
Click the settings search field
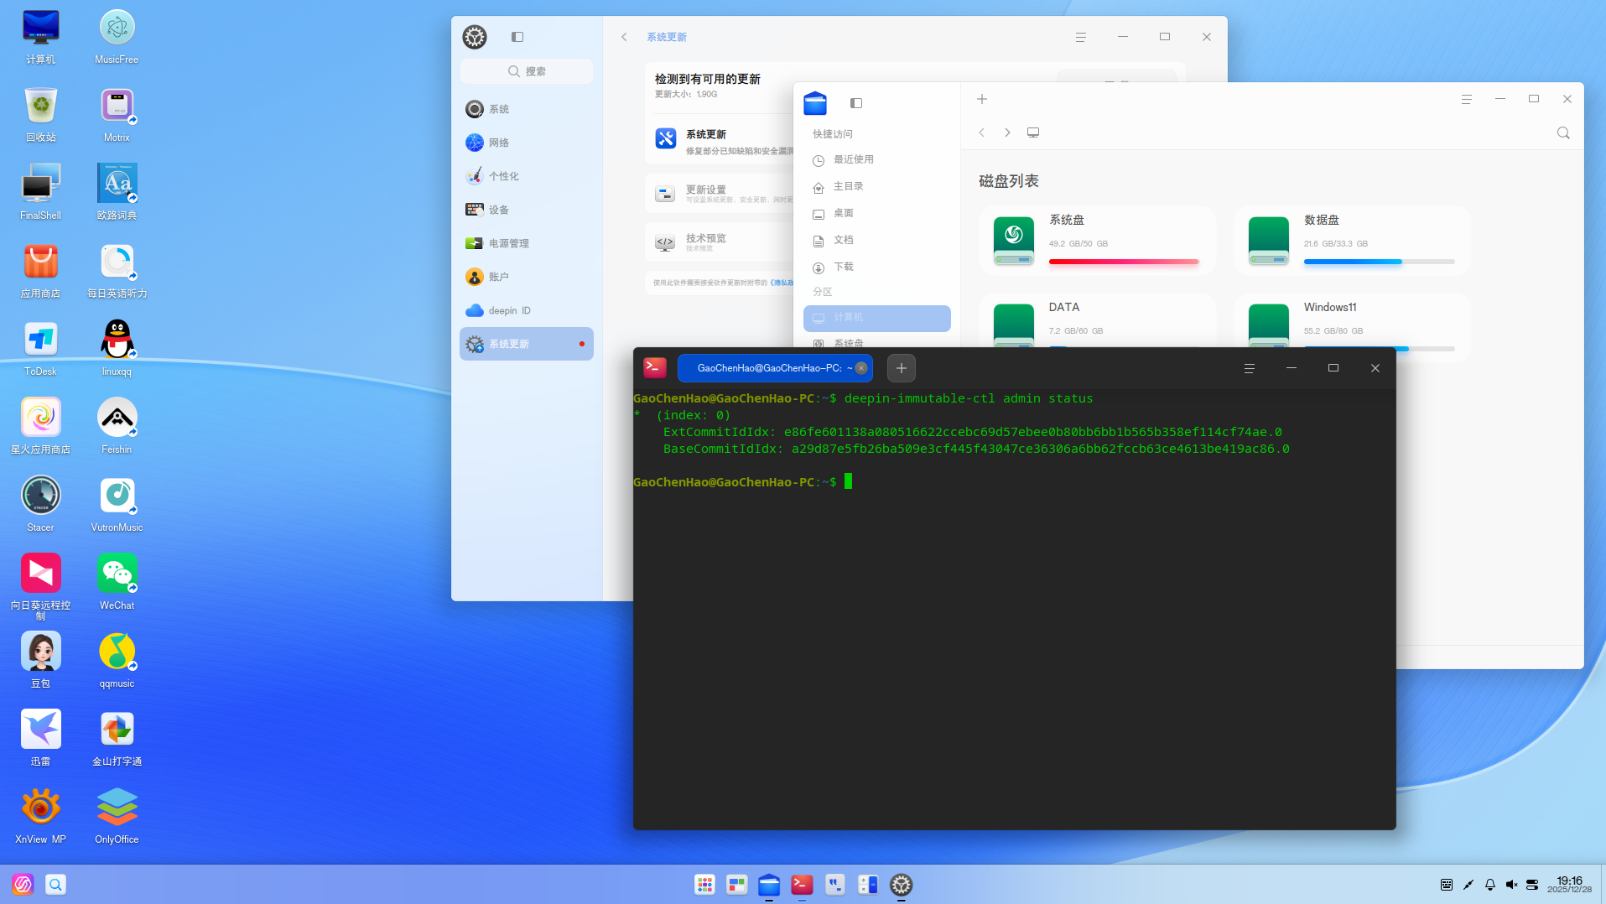click(x=526, y=71)
